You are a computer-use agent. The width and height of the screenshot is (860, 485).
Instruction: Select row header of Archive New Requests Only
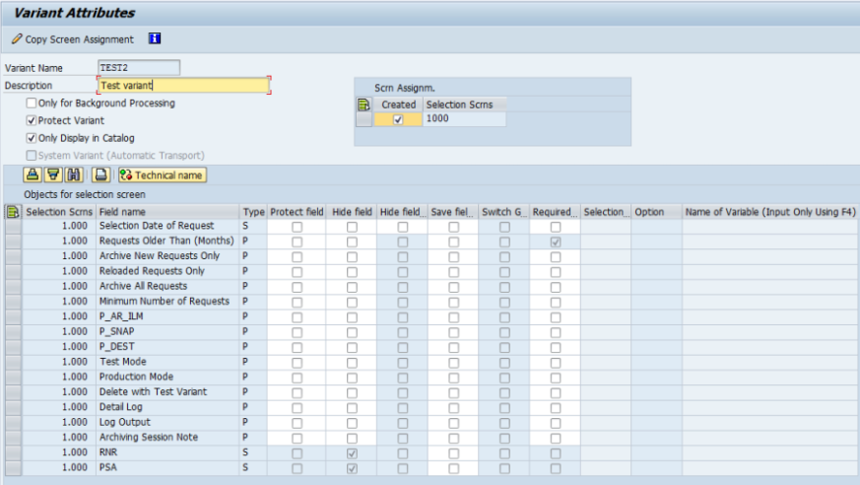pos(13,256)
